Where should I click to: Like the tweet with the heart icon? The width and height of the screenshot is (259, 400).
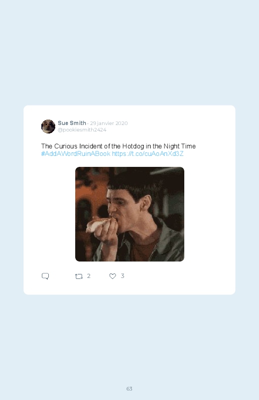(113, 276)
